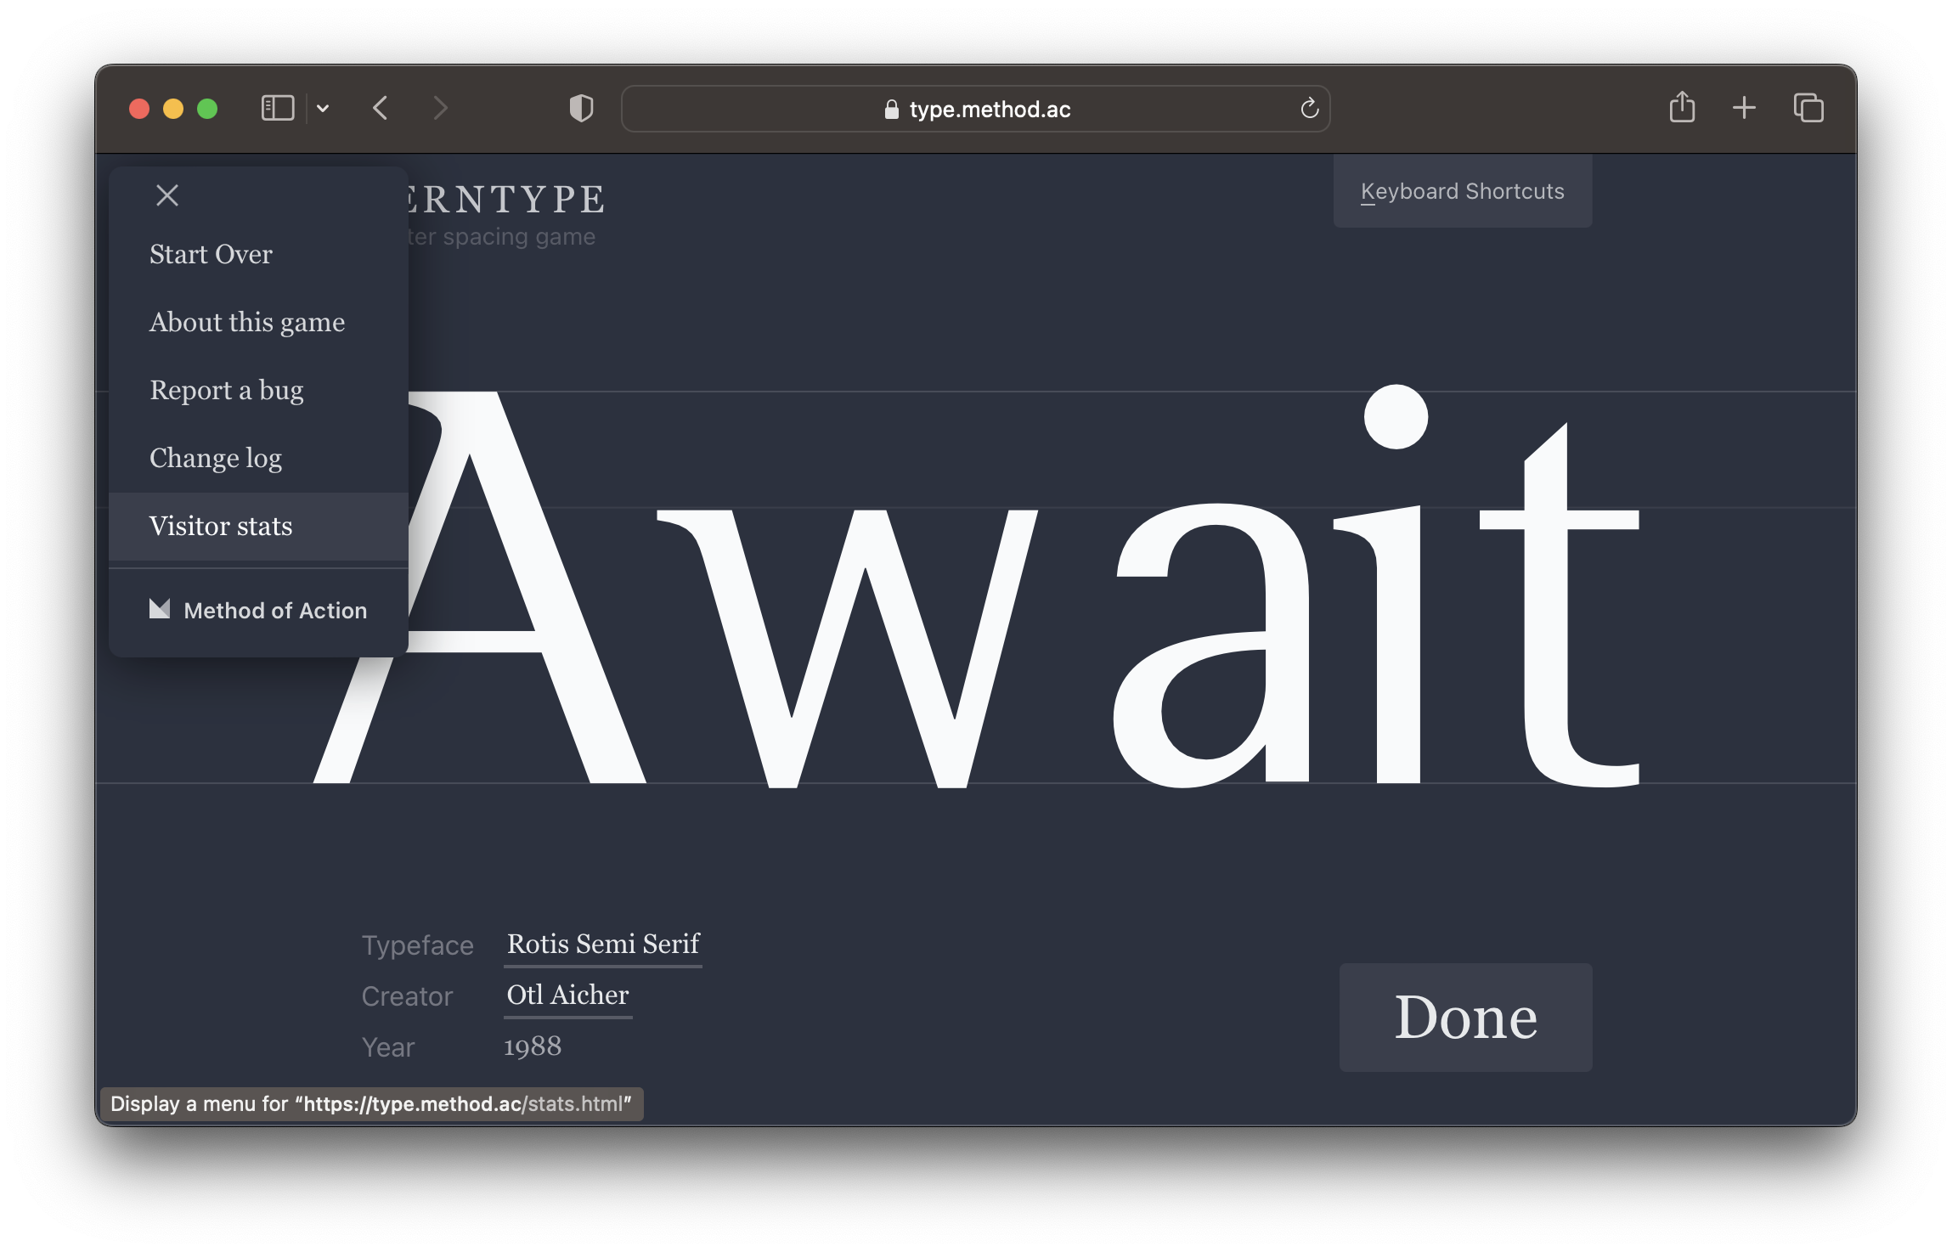Click the year value 1988

533,1046
